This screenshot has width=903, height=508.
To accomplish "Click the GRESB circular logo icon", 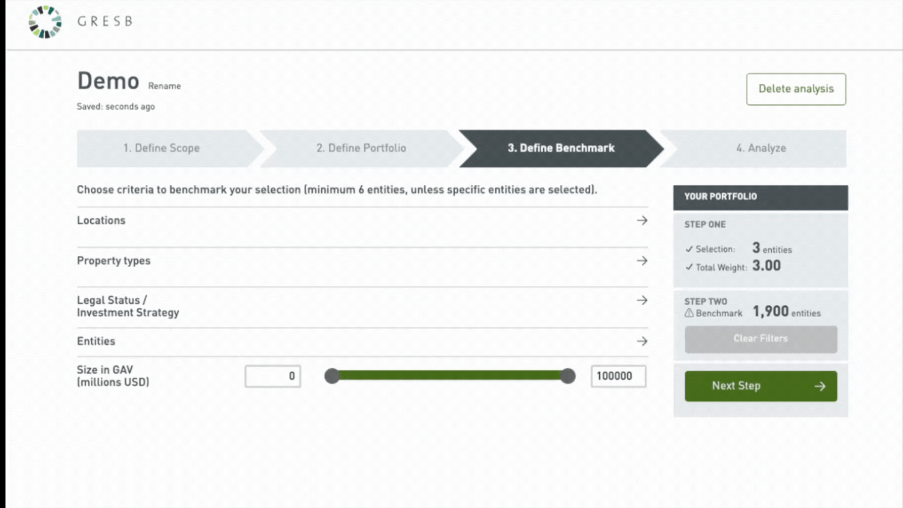I will pos(45,22).
